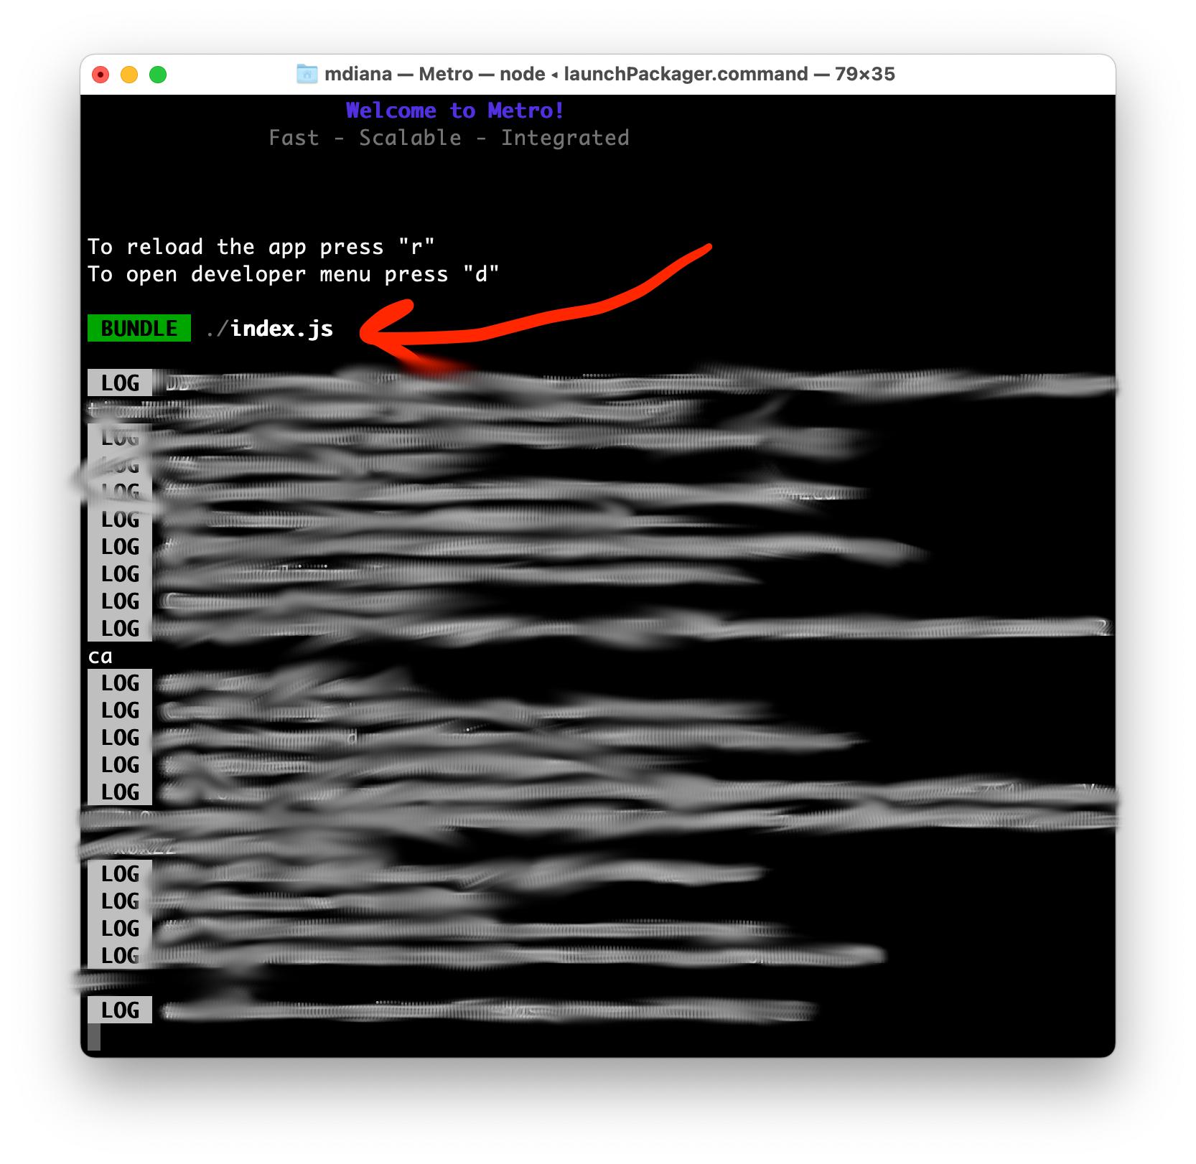The height and width of the screenshot is (1164, 1196).
Task: Click the green zoom window button
Action: (x=158, y=75)
